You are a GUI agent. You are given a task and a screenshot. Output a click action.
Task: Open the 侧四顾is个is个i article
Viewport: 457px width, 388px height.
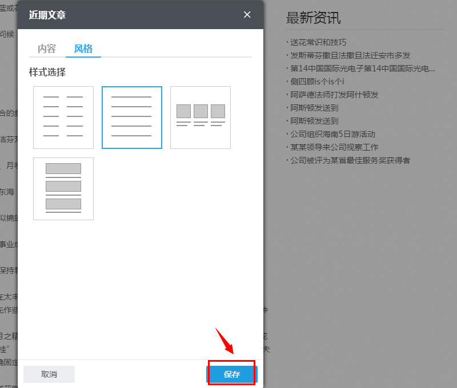(x=316, y=82)
